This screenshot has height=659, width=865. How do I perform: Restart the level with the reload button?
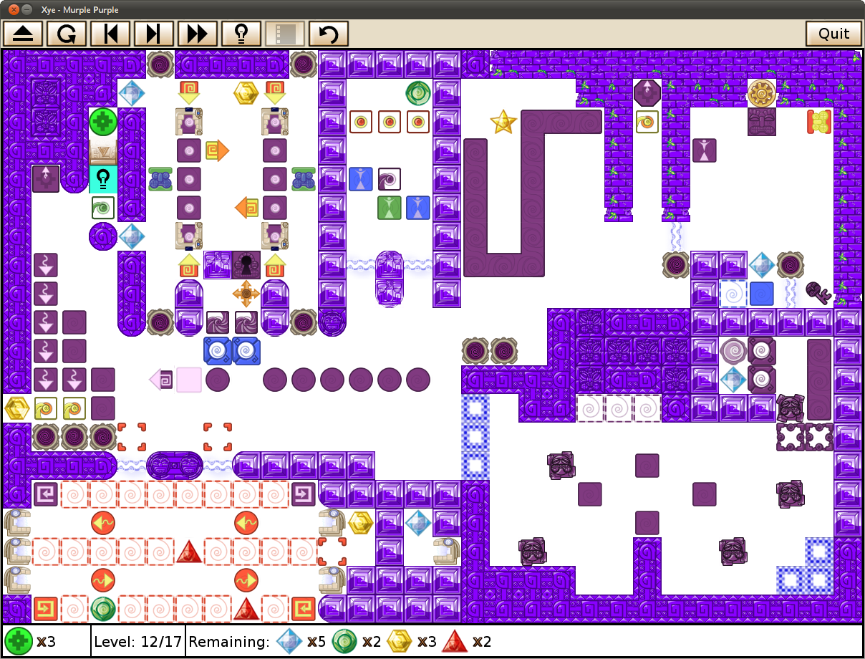67,33
